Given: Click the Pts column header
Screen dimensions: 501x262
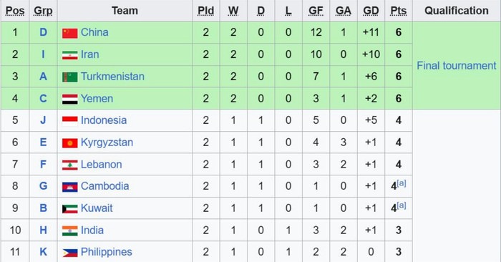Looking at the screenshot, I should 399,11.
